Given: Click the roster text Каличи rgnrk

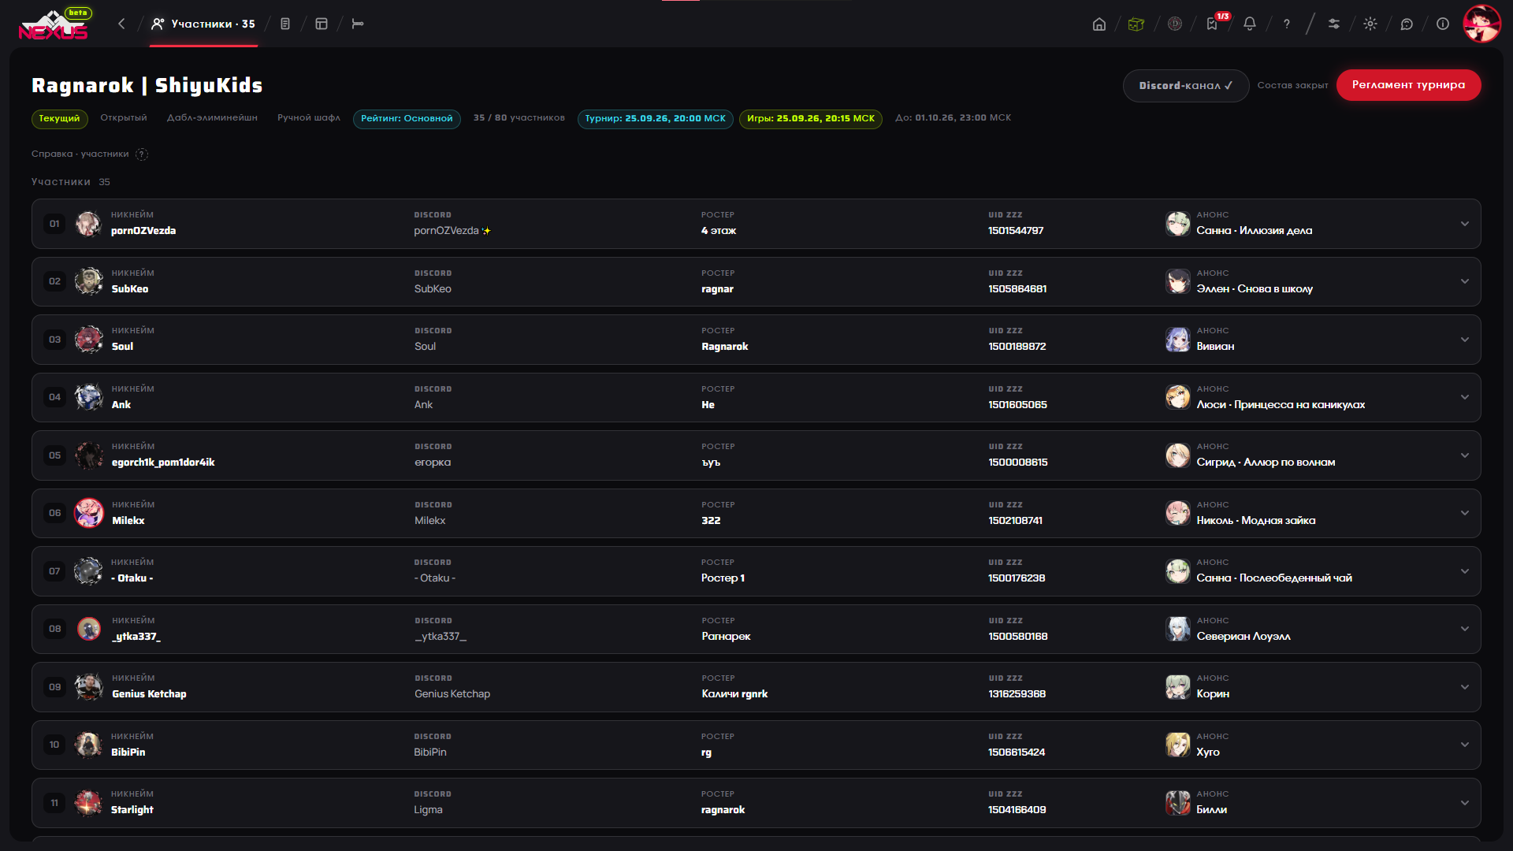Looking at the screenshot, I should coord(734,694).
